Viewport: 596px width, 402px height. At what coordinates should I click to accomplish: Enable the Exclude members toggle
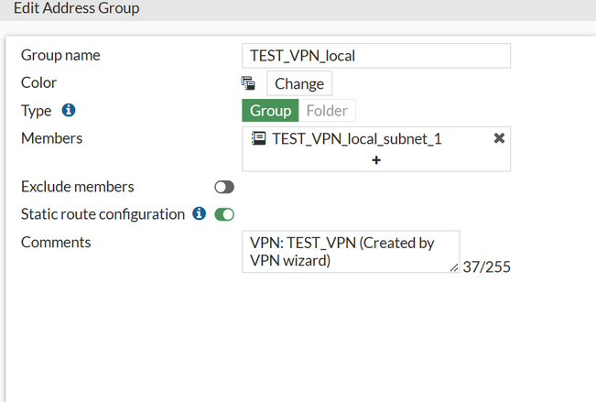point(224,187)
